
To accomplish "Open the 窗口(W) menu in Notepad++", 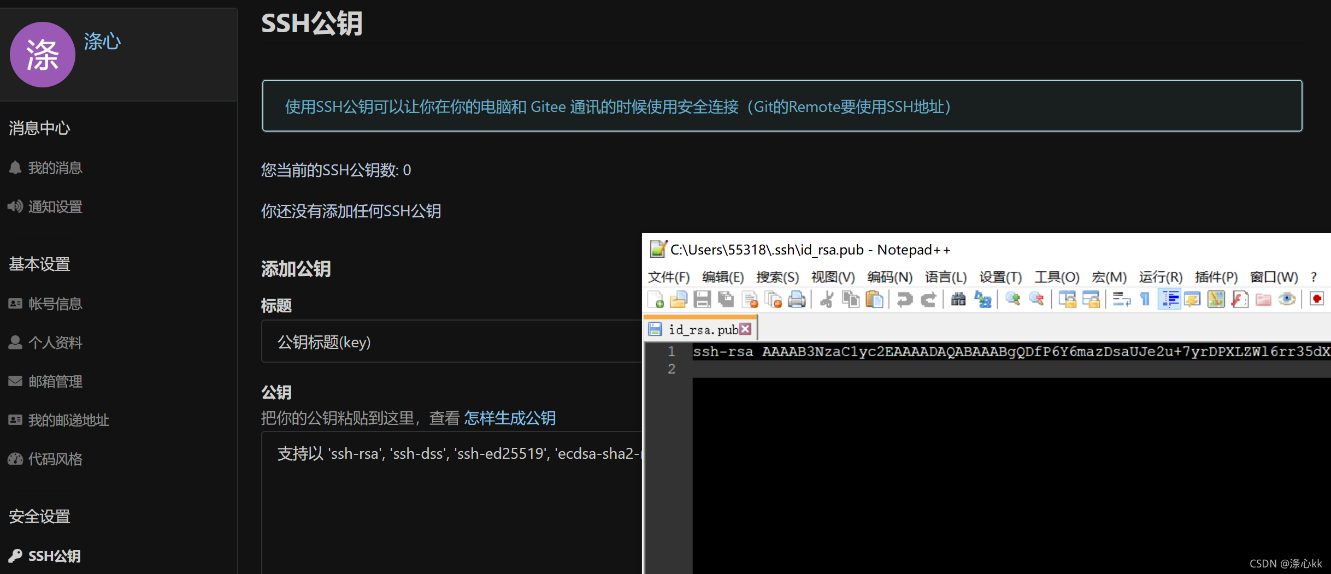I will tap(1274, 277).
